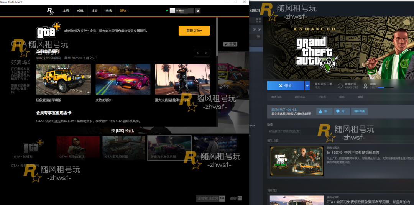Open 成就 tab in overlay header

point(80,11)
